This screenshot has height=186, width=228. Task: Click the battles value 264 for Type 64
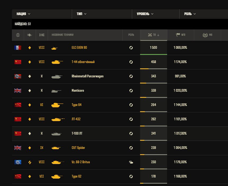154,105
